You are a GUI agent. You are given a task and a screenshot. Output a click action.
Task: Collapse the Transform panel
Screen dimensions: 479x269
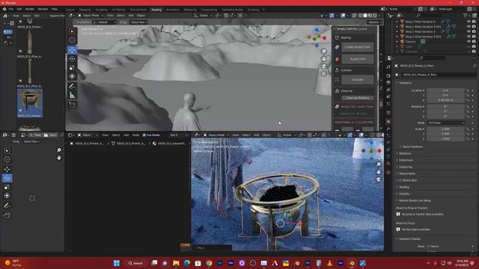pyautogui.click(x=406, y=83)
